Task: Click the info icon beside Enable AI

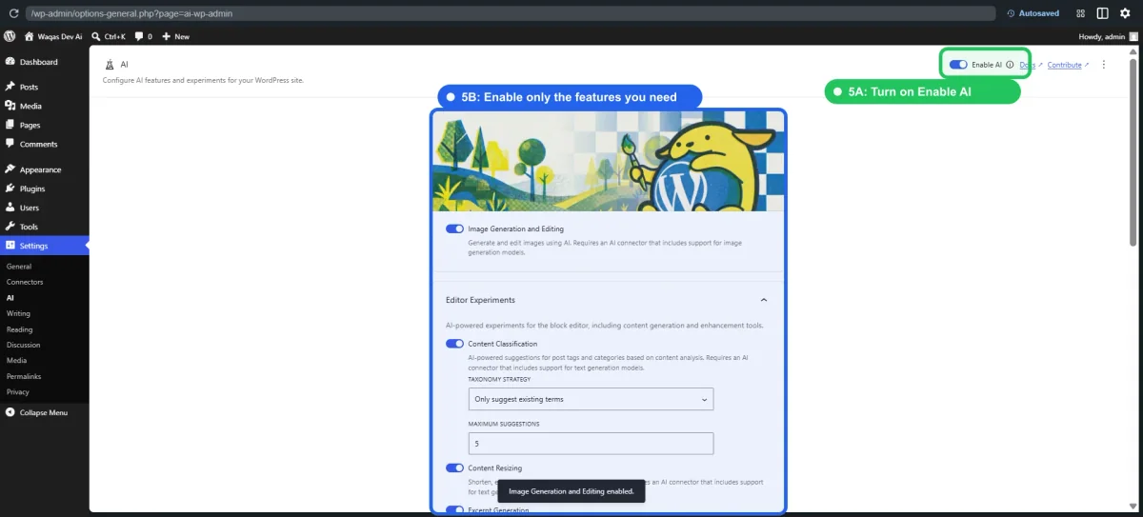Action: pyautogui.click(x=1011, y=65)
